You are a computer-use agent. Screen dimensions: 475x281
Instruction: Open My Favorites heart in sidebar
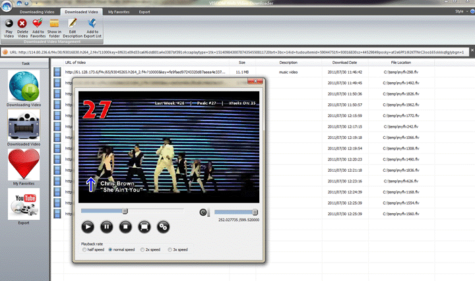24,165
